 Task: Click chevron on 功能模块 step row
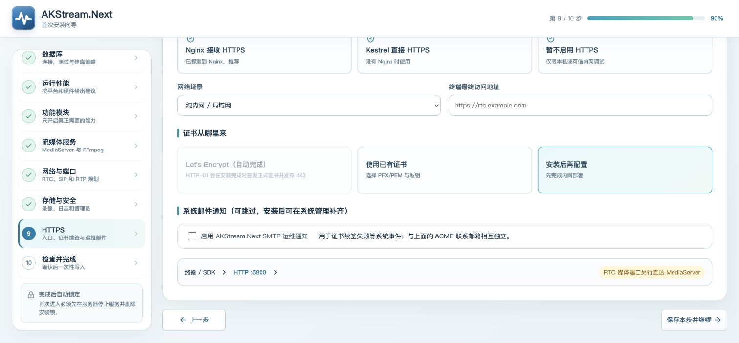click(136, 116)
